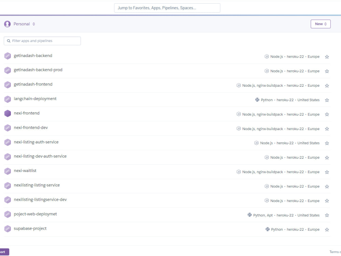Add nexi-listing-auth-service to favorites
341x256 pixels.
(x=327, y=143)
